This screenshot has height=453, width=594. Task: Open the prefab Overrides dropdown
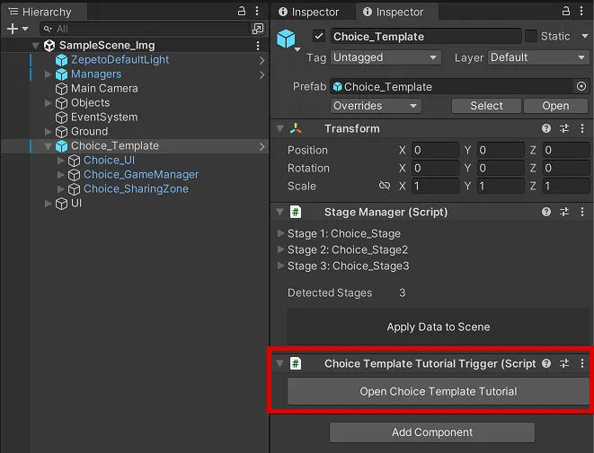(x=376, y=106)
